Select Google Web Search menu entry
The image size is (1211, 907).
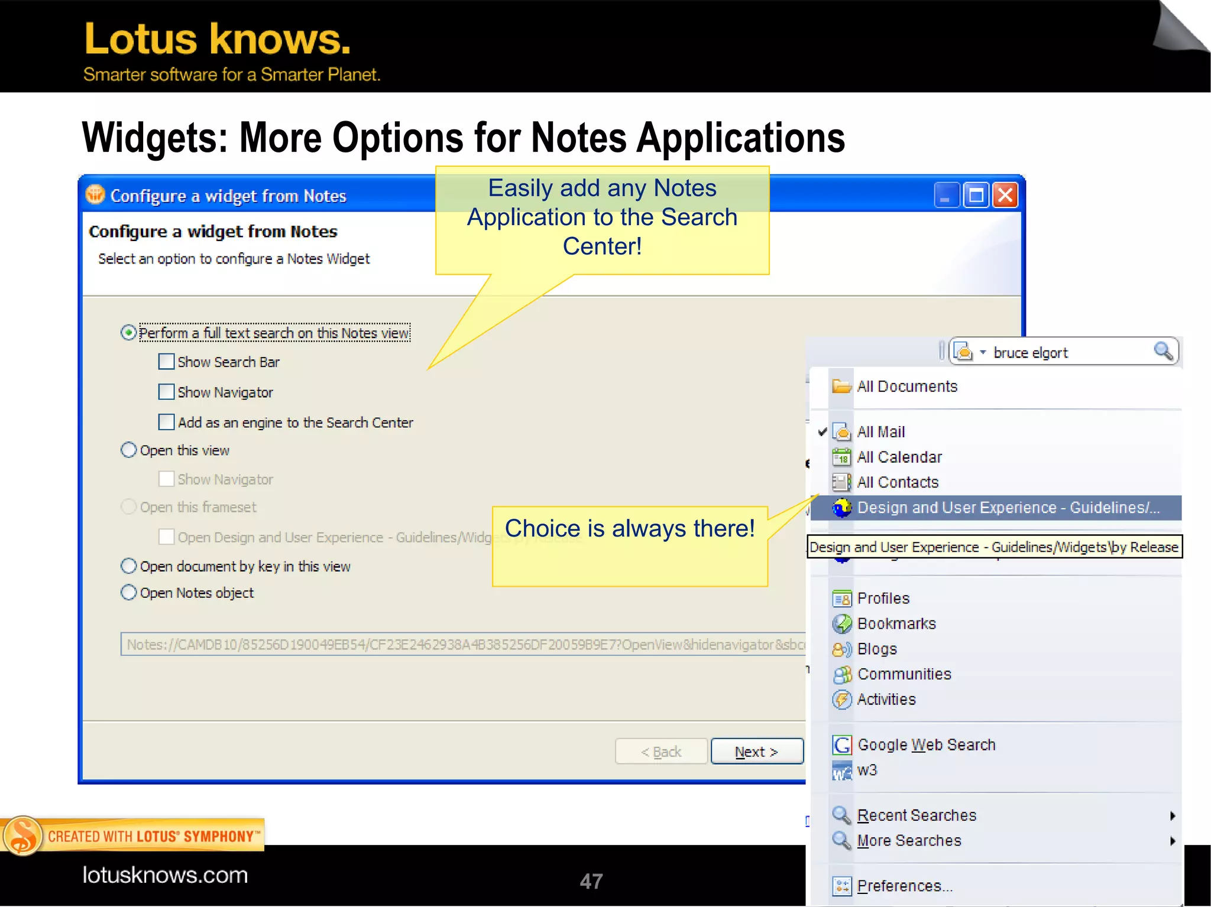pyautogui.click(x=995, y=745)
